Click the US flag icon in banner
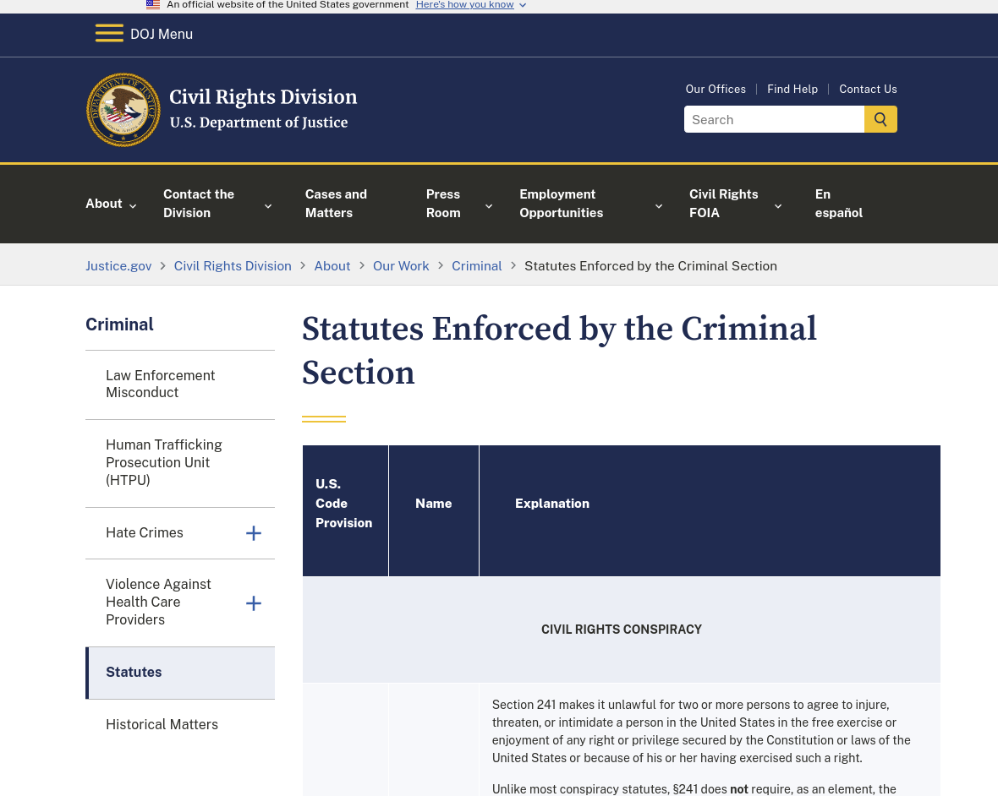Viewport: 998px width, 796px height. [153, 4]
